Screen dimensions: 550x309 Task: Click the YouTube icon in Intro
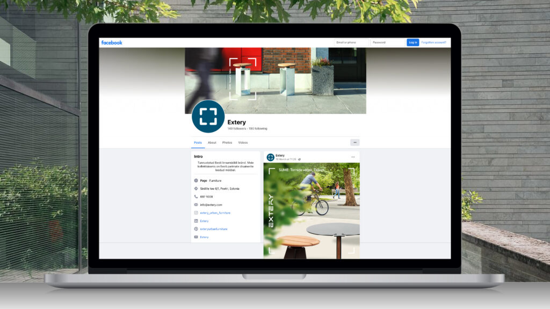point(196,237)
